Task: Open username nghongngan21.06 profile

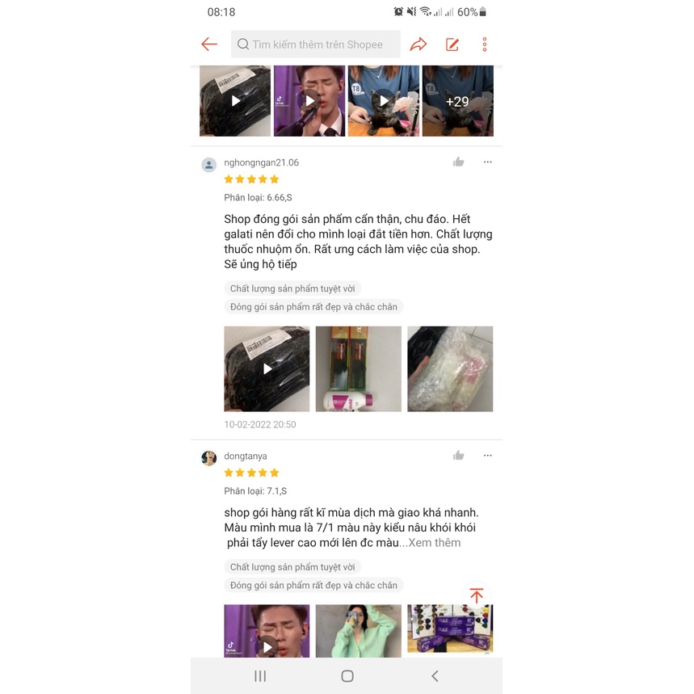Action: click(x=261, y=162)
